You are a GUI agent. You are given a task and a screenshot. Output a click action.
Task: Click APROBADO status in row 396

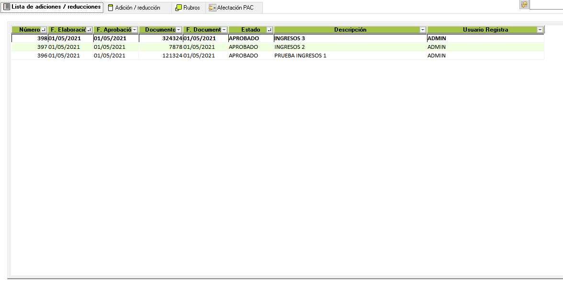point(251,56)
